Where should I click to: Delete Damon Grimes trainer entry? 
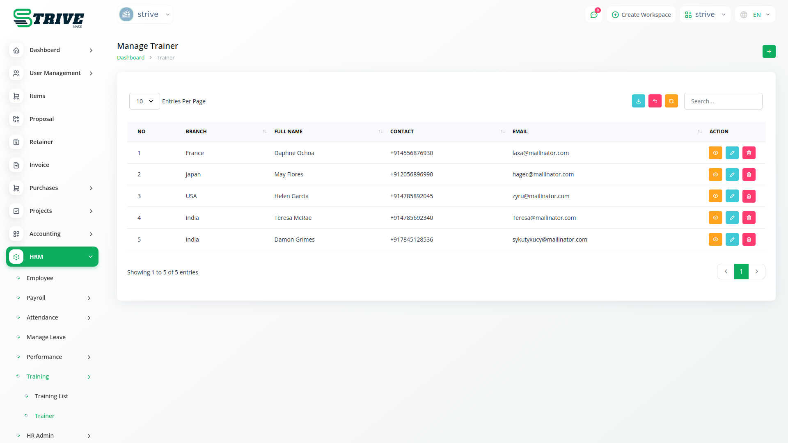[749, 240]
